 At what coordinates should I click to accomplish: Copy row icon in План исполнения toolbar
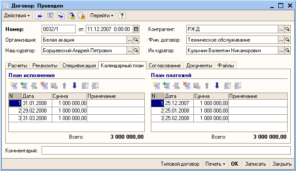[x=24, y=85]
